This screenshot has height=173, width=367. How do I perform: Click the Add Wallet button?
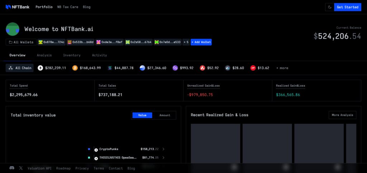click(x=201, y=42)
